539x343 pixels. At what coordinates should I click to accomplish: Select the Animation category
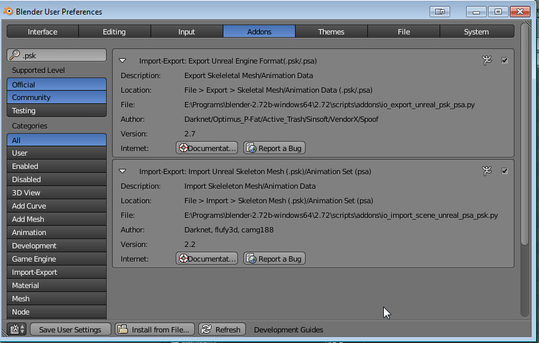pyautogui.click(x=57, y=232)
